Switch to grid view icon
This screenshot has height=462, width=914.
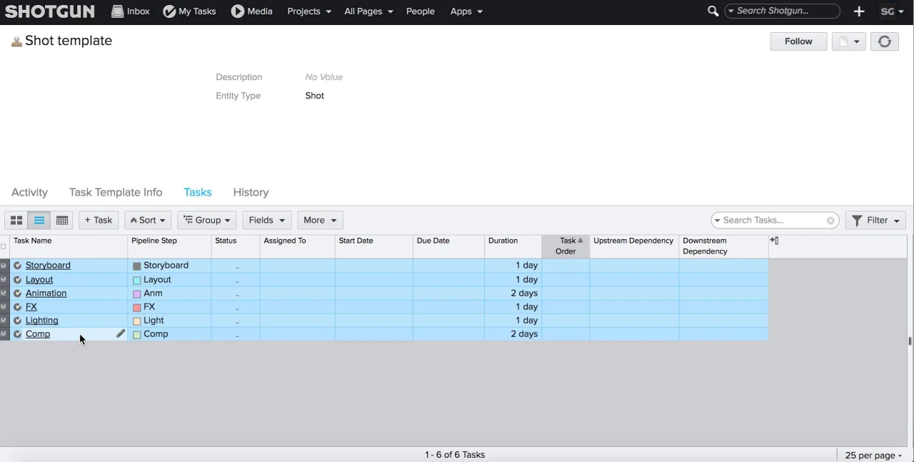(x=62, y=221)
